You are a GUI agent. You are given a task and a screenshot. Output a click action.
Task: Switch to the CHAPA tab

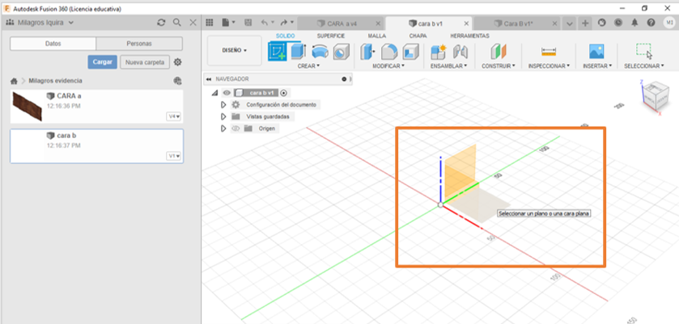tap(418, 36)
